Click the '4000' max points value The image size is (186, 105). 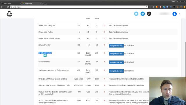pos(97,85)
